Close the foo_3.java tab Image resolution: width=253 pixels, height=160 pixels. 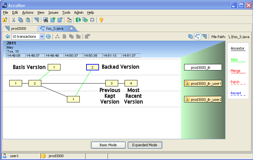pos(71,28)
